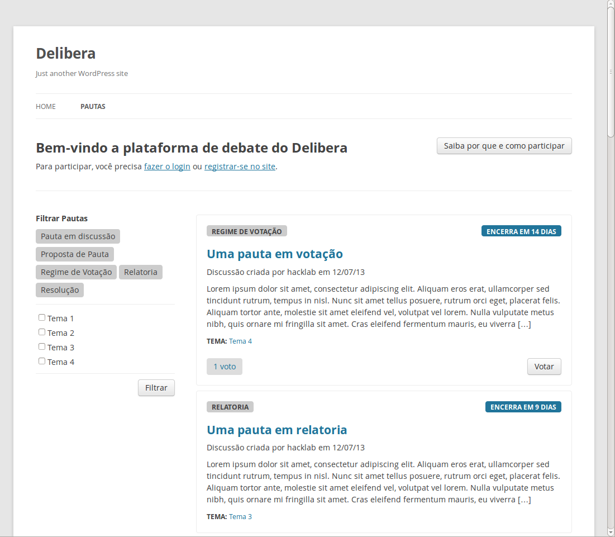Click the Just another WordPress site tagline

[x=82, y=73]
